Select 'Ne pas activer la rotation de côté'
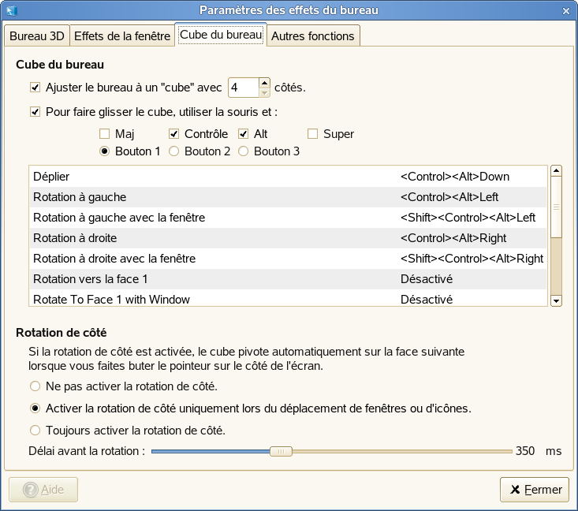The width and height of the screenshot is (578, 511). pos(35,386)
